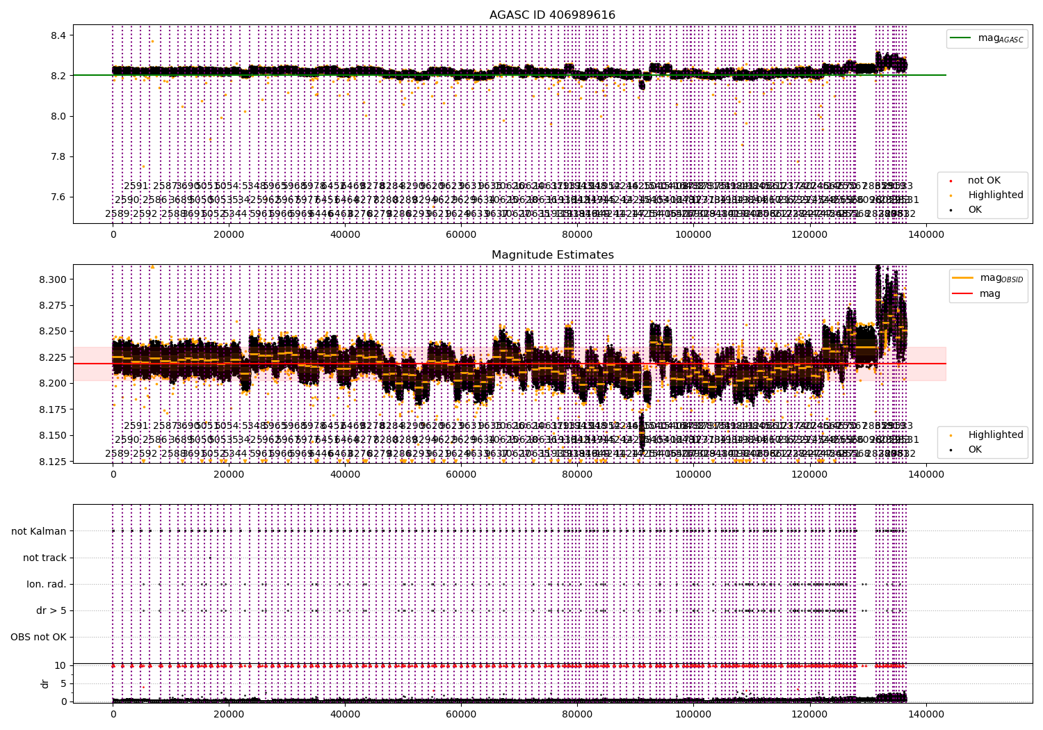
Task: Click the "OBS not OK" axis label
Action: (x=39, y=638)
